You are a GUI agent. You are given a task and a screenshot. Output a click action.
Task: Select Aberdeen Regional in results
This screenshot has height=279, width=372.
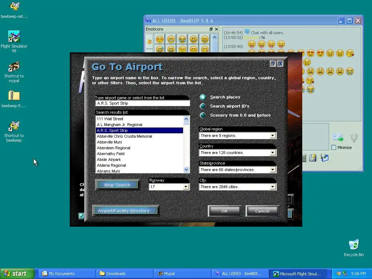coord(139,148)
